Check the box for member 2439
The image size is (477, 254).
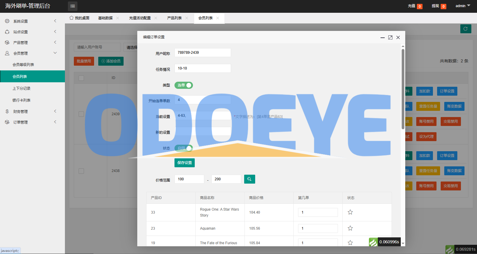(81, 114)
